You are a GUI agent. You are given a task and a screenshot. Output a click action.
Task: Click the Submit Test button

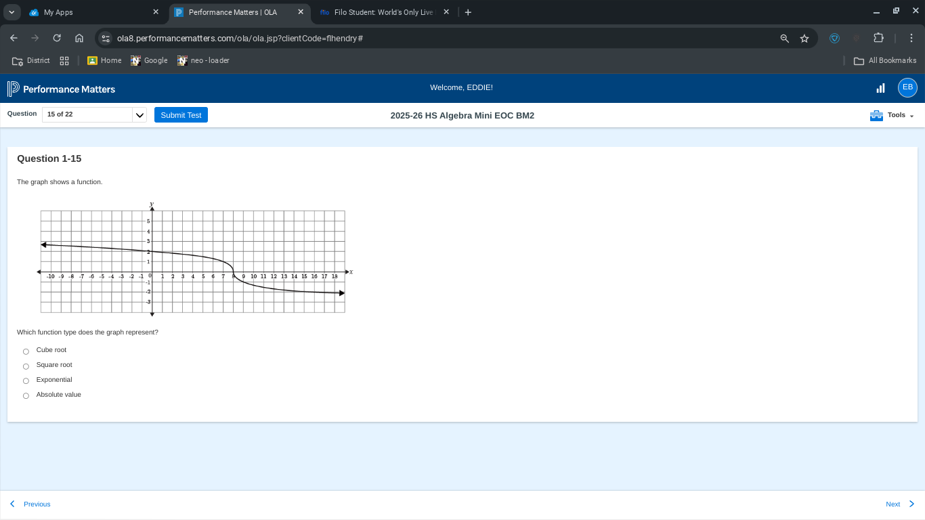(x=181, y=114)
